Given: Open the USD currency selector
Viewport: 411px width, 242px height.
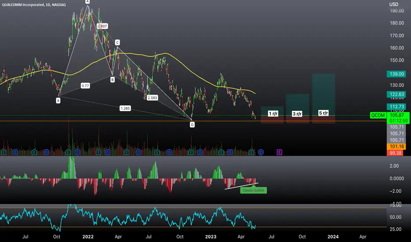Looking at the screenshot, I should 393,4.
